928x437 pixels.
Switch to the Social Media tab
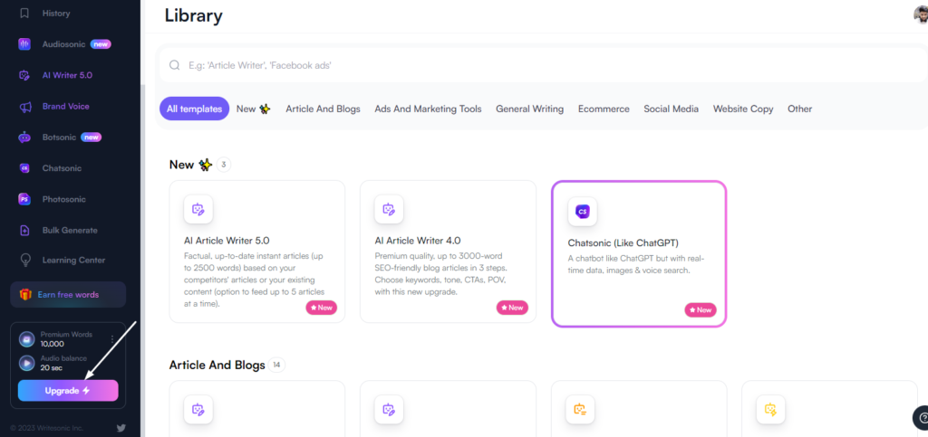click(x=672, y=109)
